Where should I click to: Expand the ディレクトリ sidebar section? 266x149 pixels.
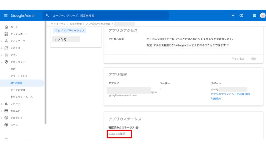coord(2,41)
